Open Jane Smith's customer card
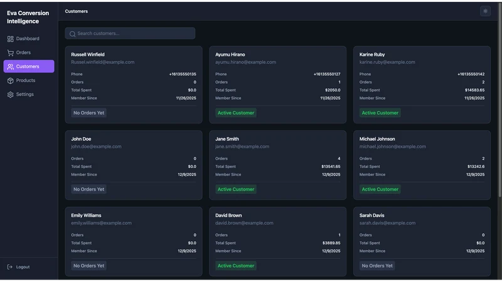Image resolution: width=502 pixels, height=282 pixels. (277, 165)
